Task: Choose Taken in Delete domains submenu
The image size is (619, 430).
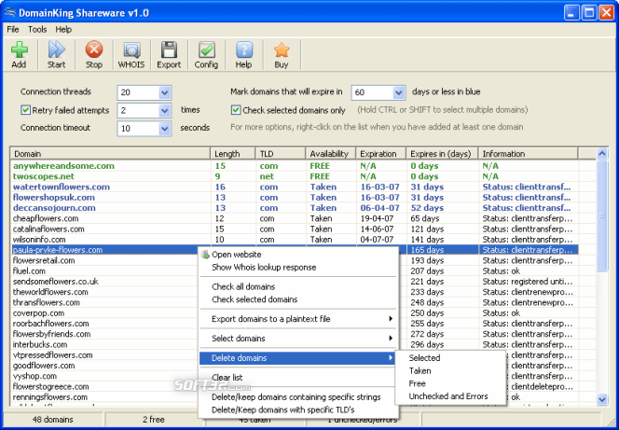Action: (x=450, y=371)
